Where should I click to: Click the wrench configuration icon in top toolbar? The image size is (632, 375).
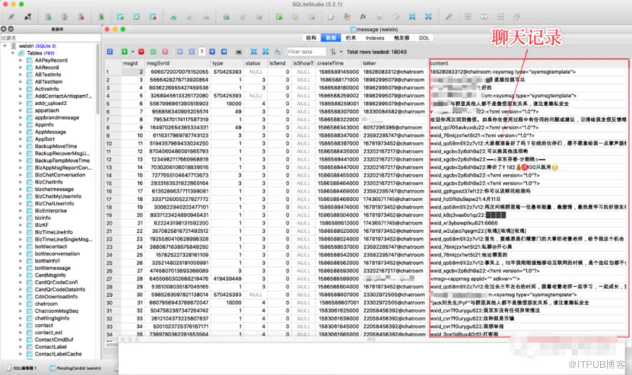tap(448, 17)
